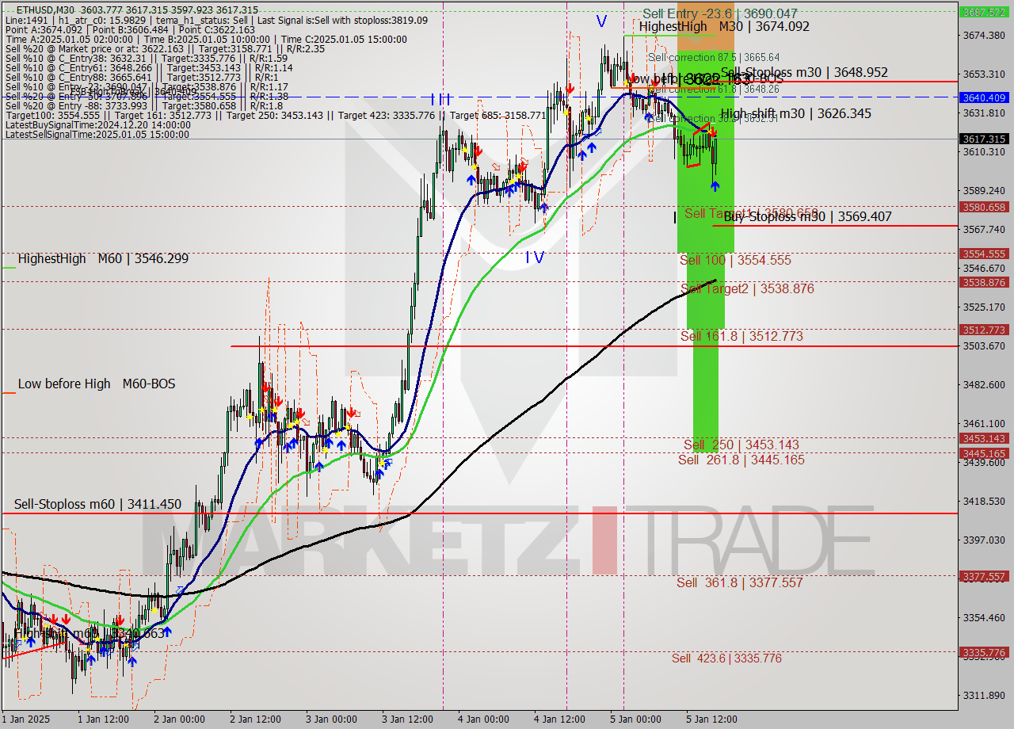Click the 'Sell Target2 | 3538.876' label
This screenshot has width=1014, height=729.
click(747, 288)
